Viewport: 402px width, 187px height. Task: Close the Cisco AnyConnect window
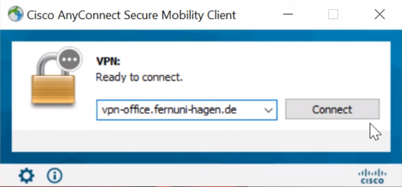coord(379,15)
